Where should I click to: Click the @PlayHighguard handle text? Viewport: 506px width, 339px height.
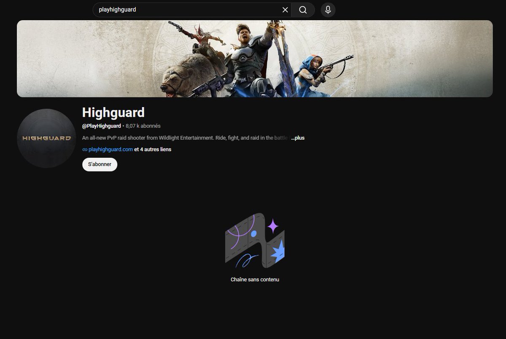[101, 126]
